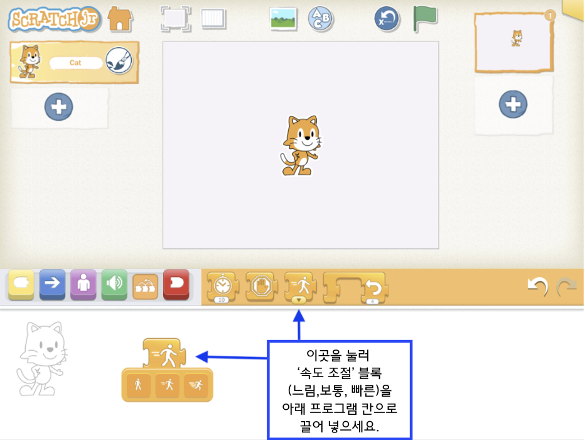
Task: Select the green sound blocks category
Action: coord(114,285)
